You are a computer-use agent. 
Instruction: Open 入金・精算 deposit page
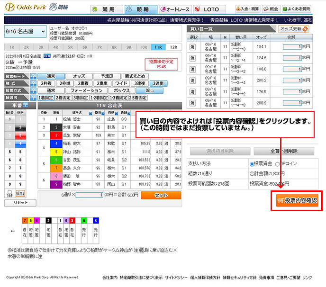point(247,9)
